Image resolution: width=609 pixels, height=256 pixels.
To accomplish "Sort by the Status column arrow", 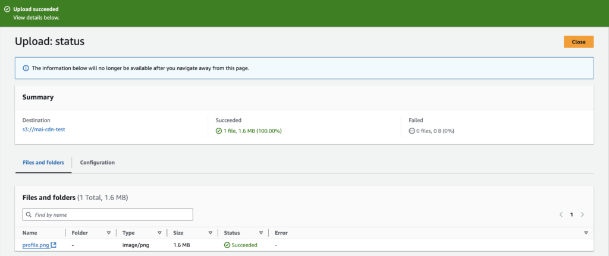I will 261,233.
